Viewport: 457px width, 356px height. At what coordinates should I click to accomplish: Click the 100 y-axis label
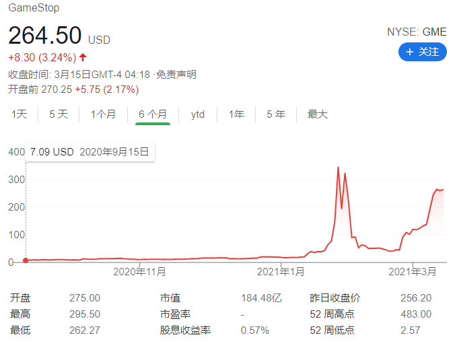click(16, 235)
